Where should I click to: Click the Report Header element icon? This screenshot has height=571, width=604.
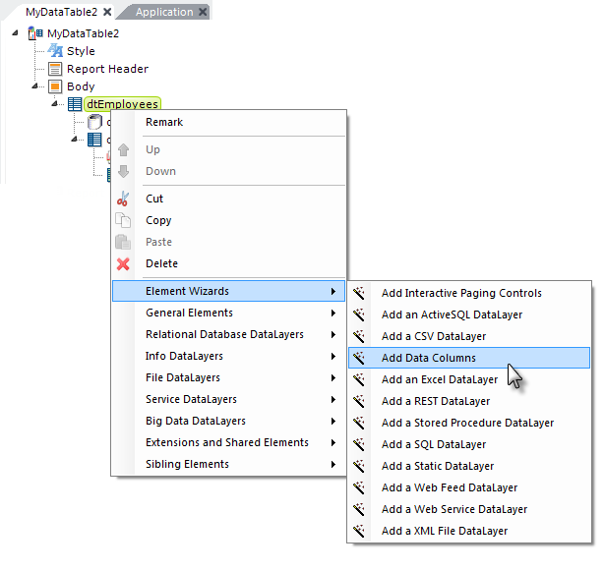click(x=55, y=69)
